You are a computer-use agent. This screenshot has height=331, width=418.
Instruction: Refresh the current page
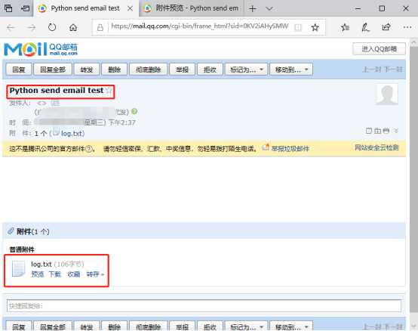(x=52, y=27)
